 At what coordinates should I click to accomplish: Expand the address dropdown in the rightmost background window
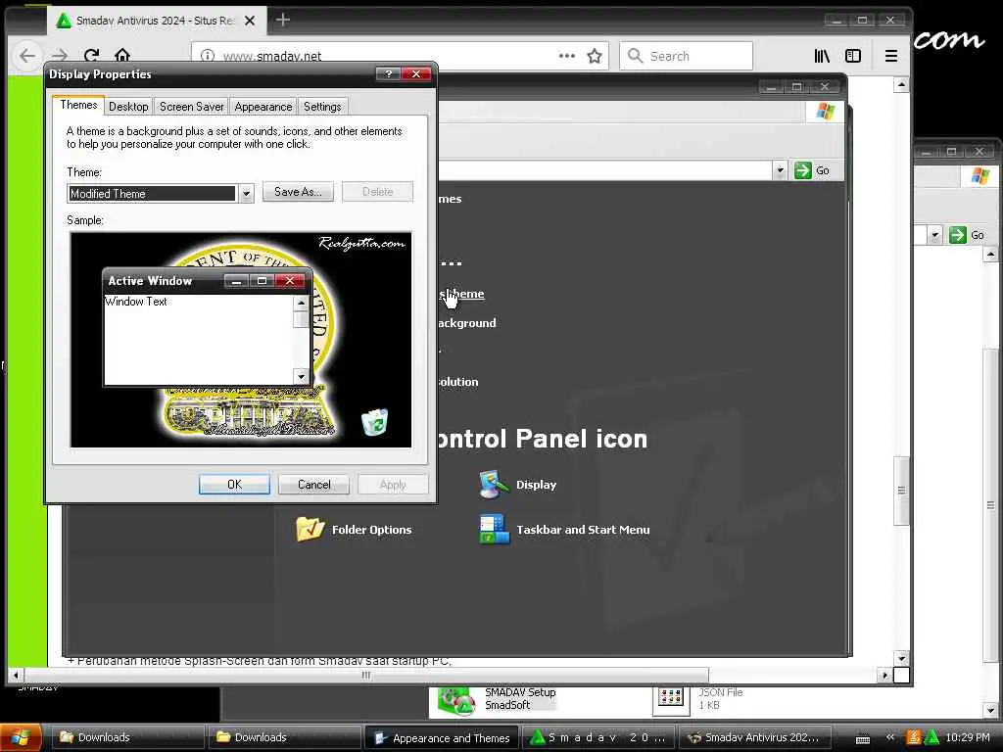(934, 235)
